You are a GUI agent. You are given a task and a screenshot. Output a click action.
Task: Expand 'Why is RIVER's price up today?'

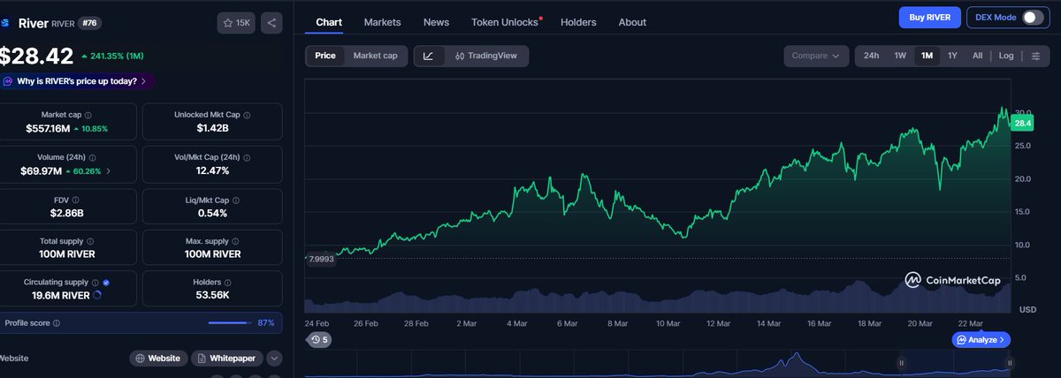pyautogui.click(x=77, y=81)
